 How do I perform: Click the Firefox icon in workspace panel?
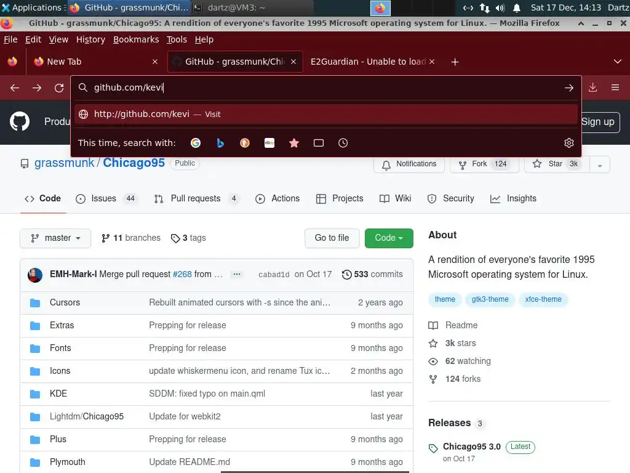pyautogui.click(x=380, y=8)
